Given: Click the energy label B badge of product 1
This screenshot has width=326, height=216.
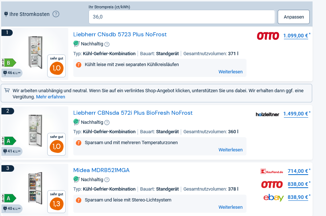Looking at the screenshot, I should pyautogui.click(x=9, y=62).
